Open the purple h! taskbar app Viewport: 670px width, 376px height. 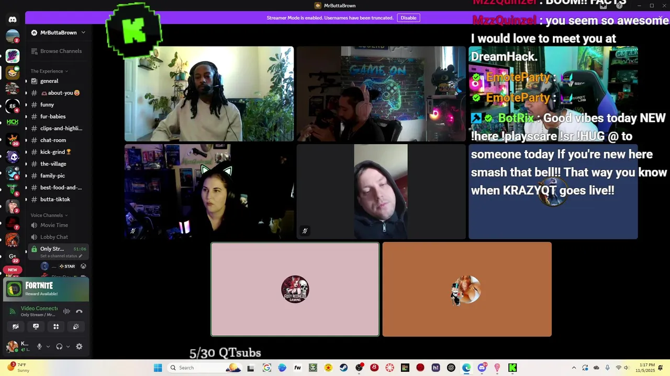click(x=435, y=368)
